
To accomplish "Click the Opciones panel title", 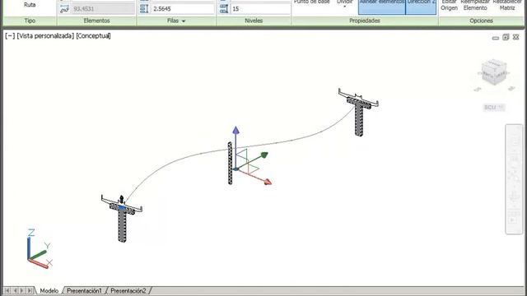I will coord(481,21).
